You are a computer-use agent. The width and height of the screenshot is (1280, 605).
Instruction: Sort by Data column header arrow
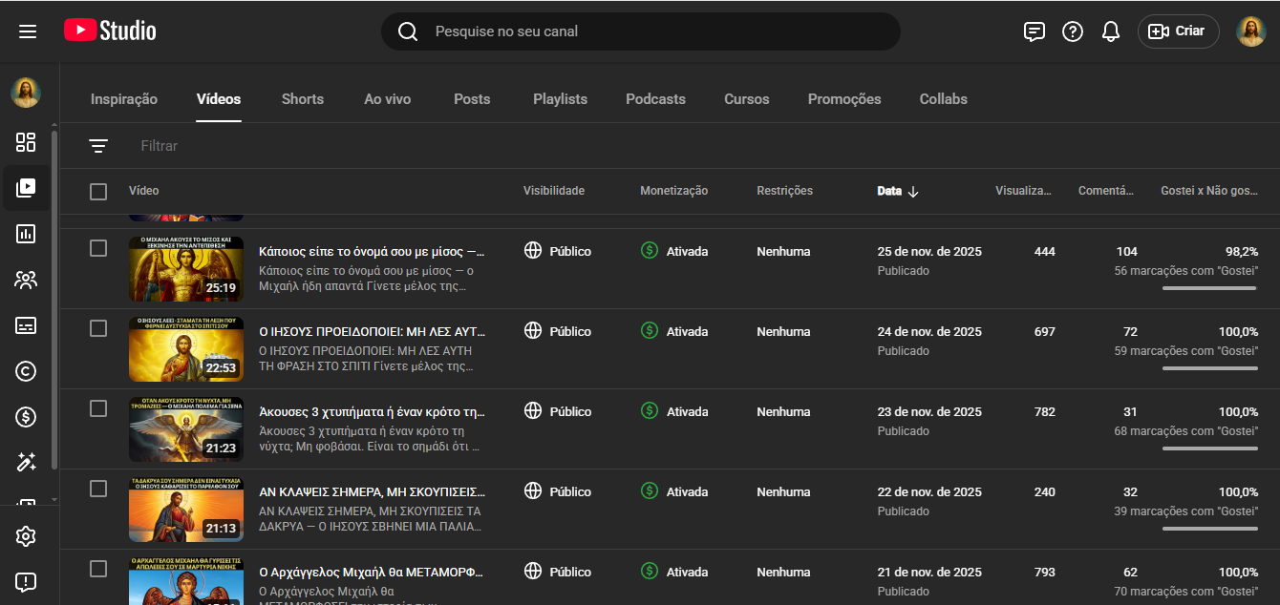click(912, 192)
